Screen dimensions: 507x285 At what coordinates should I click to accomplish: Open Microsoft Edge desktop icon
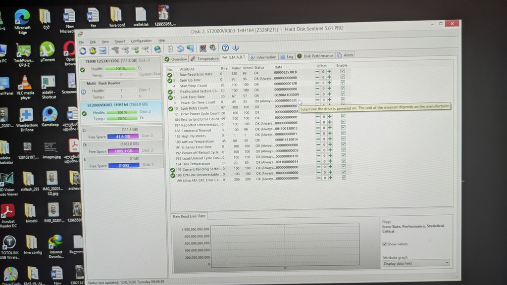click(22, 22)
